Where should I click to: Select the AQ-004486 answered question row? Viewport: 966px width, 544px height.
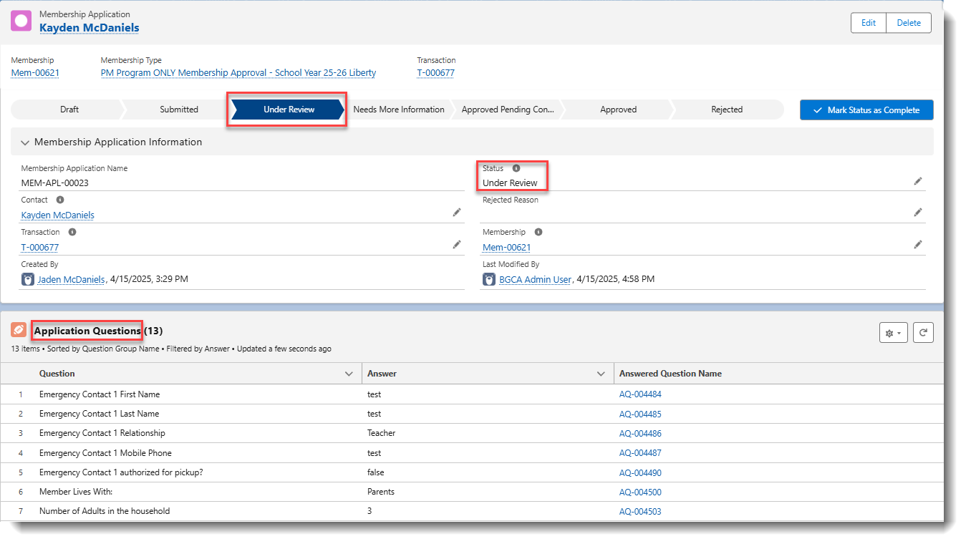click(x=640, y=433)
